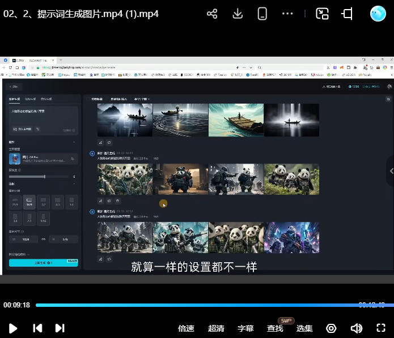Expand the right side panel arrow
This screenshot has width=394, height=338.
pyautogui.click(x=390, y=171)
